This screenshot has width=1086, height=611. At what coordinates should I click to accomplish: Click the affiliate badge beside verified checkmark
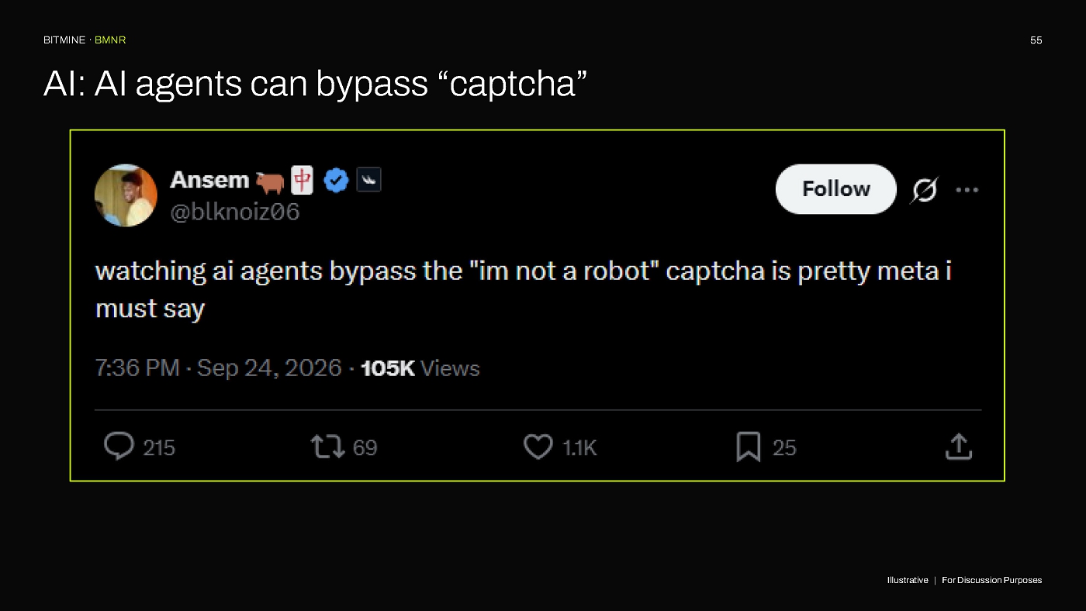coord(368,181)
